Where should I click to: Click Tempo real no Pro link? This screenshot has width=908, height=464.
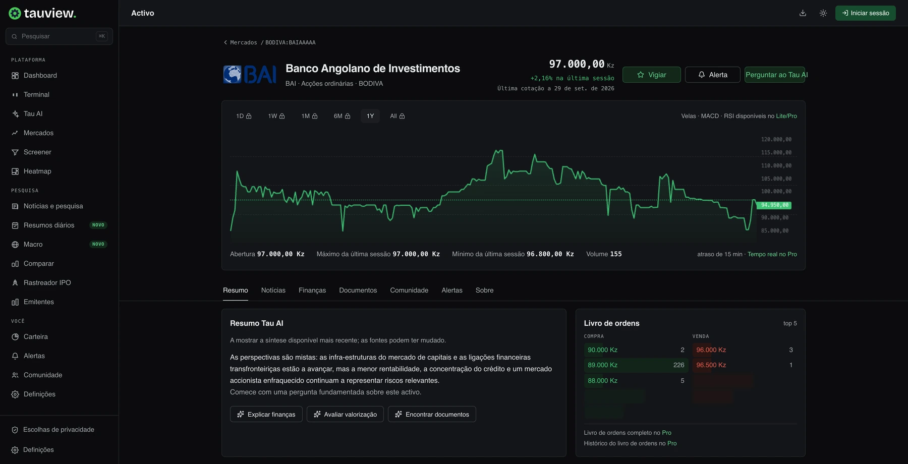click(772, 254)
